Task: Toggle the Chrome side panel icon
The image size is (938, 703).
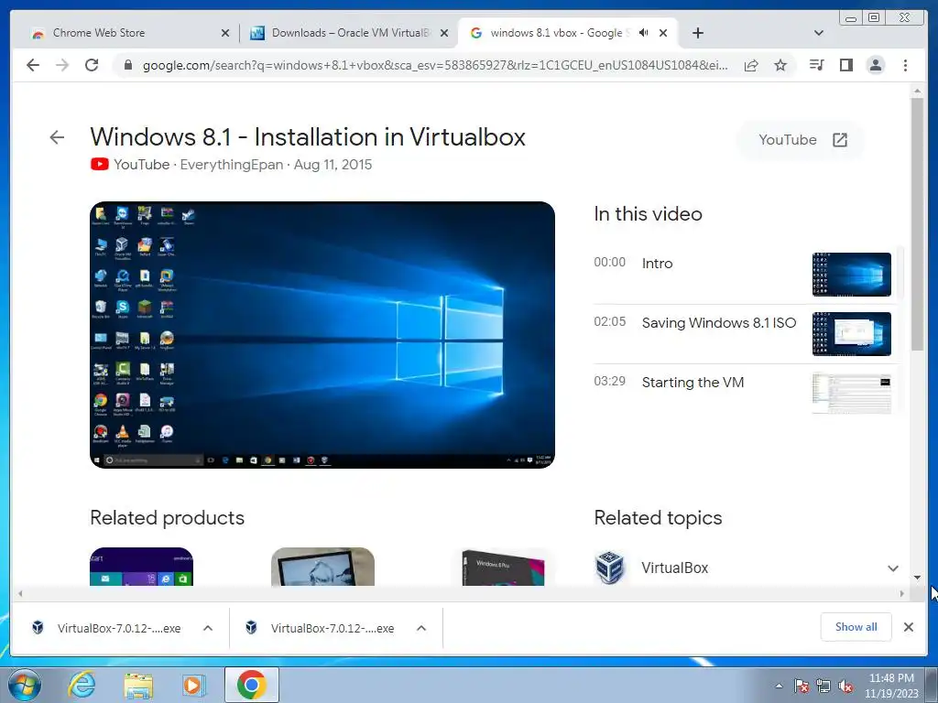Action: (x=845, y=65)
